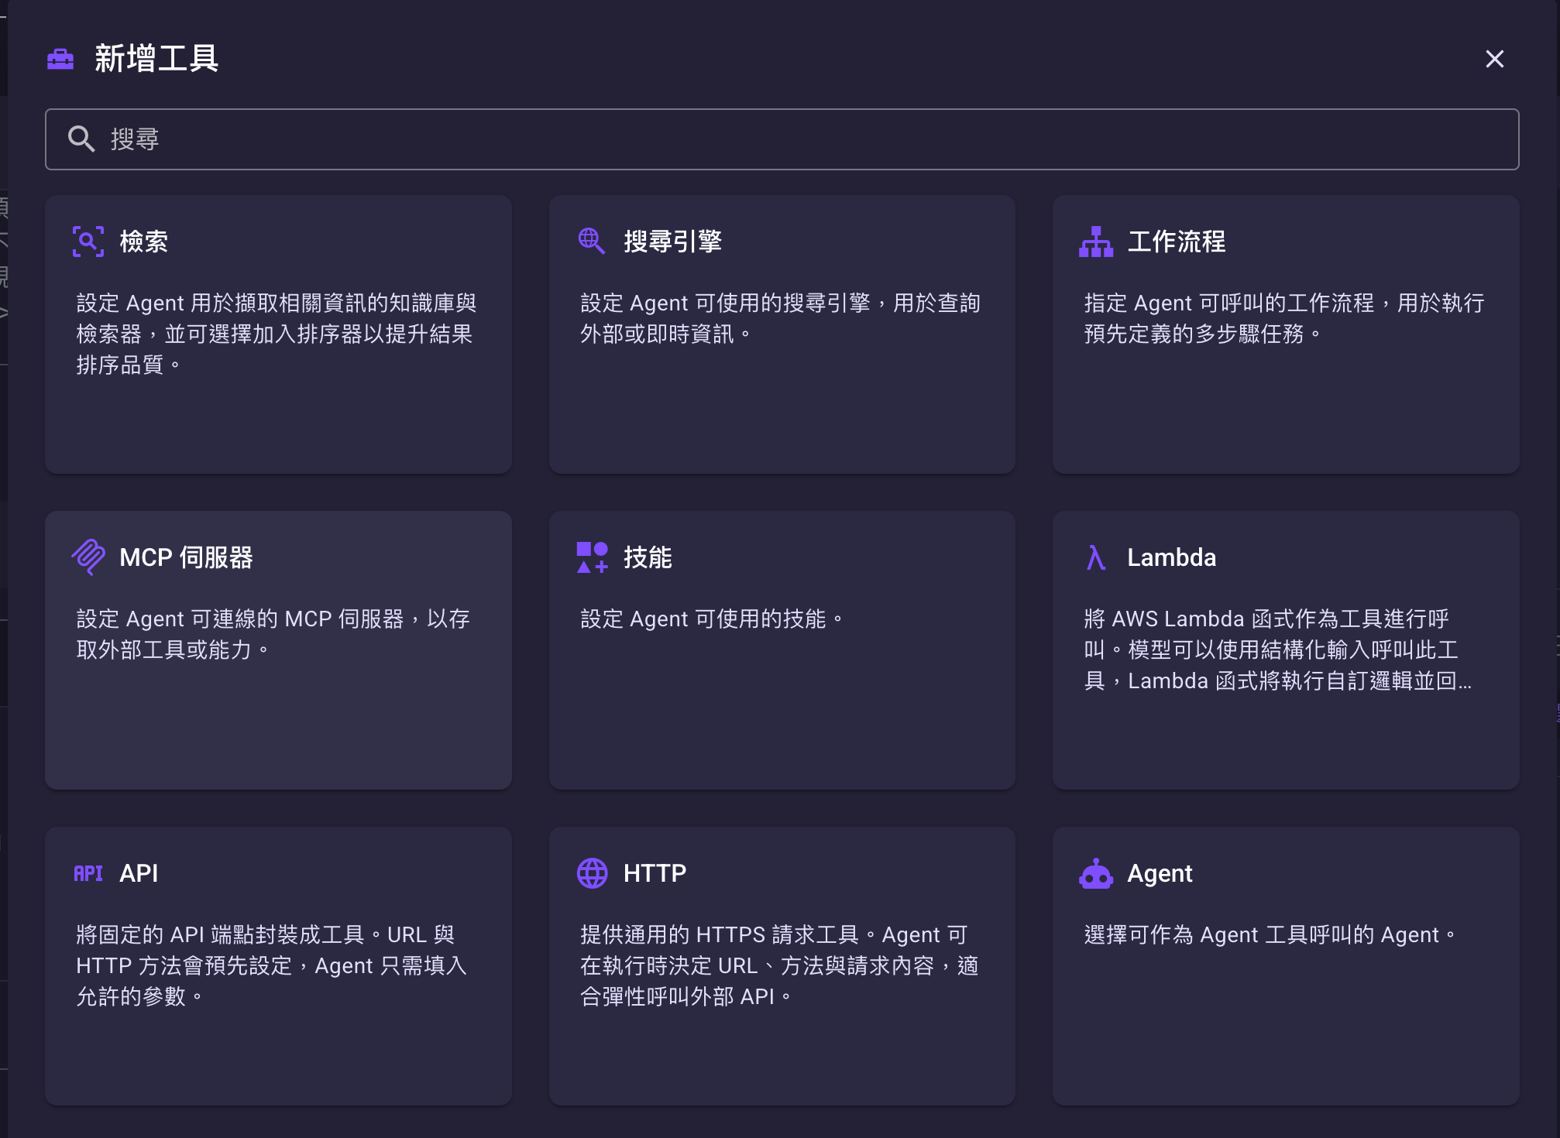Click the 技能 shapes icon
The height and width of the screenshot is (1138, 1560).
(x=593, y=557)
